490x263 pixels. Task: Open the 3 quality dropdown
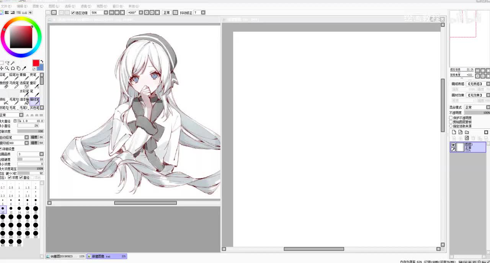(42, 154)
